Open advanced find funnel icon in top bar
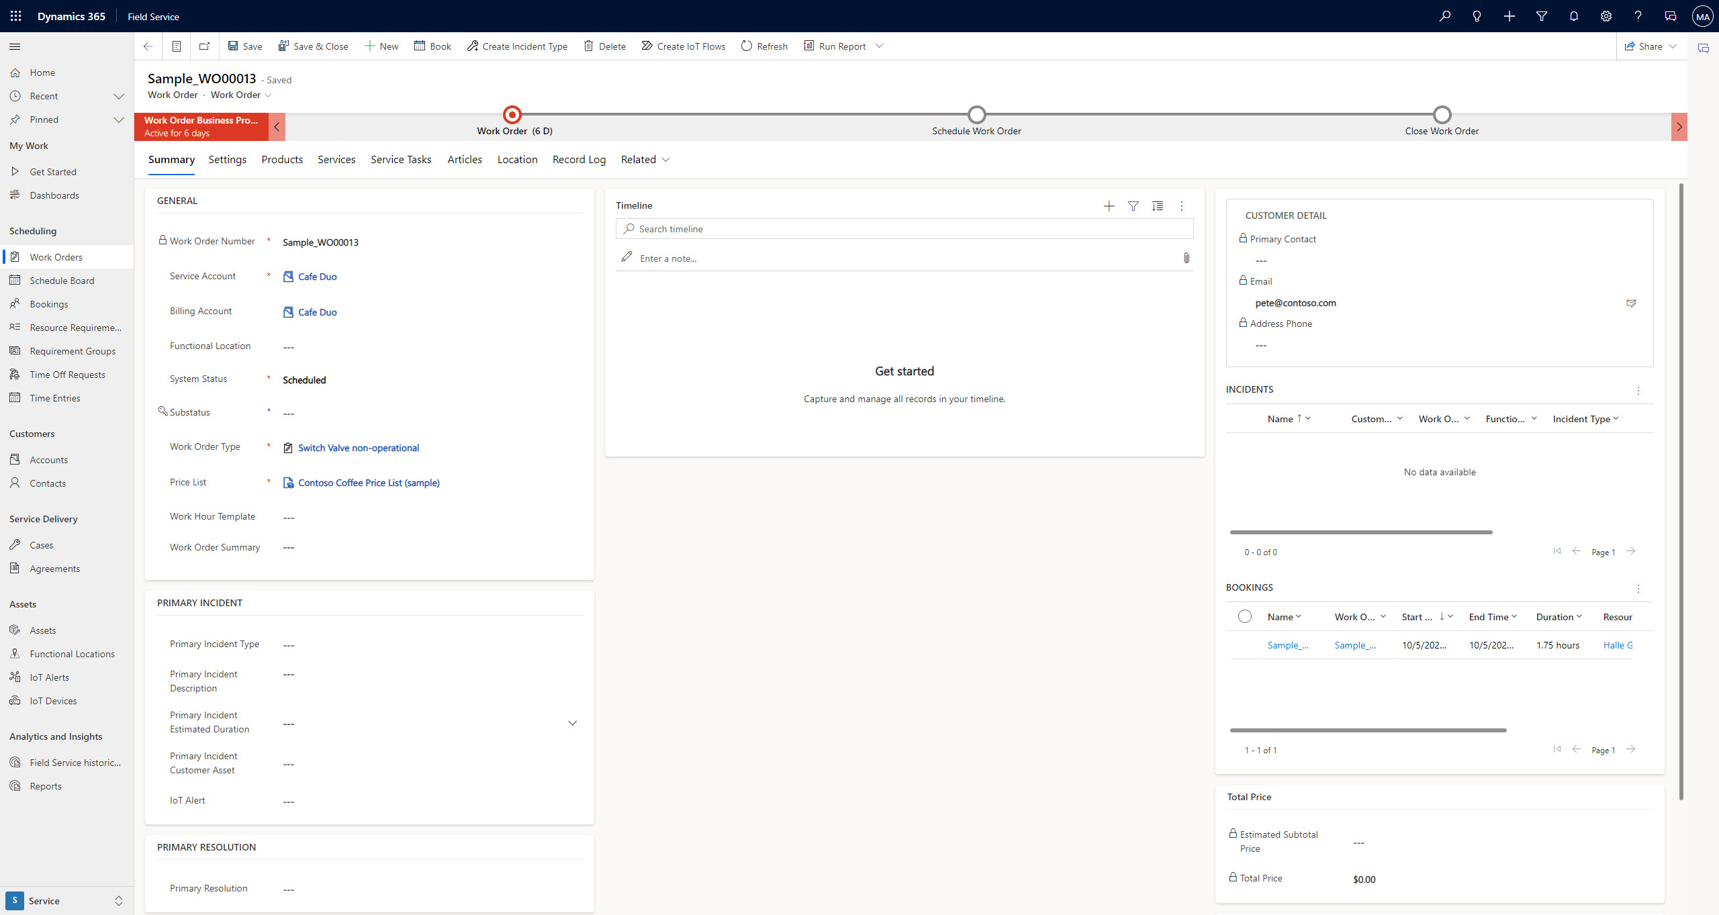 point(1541,16)
